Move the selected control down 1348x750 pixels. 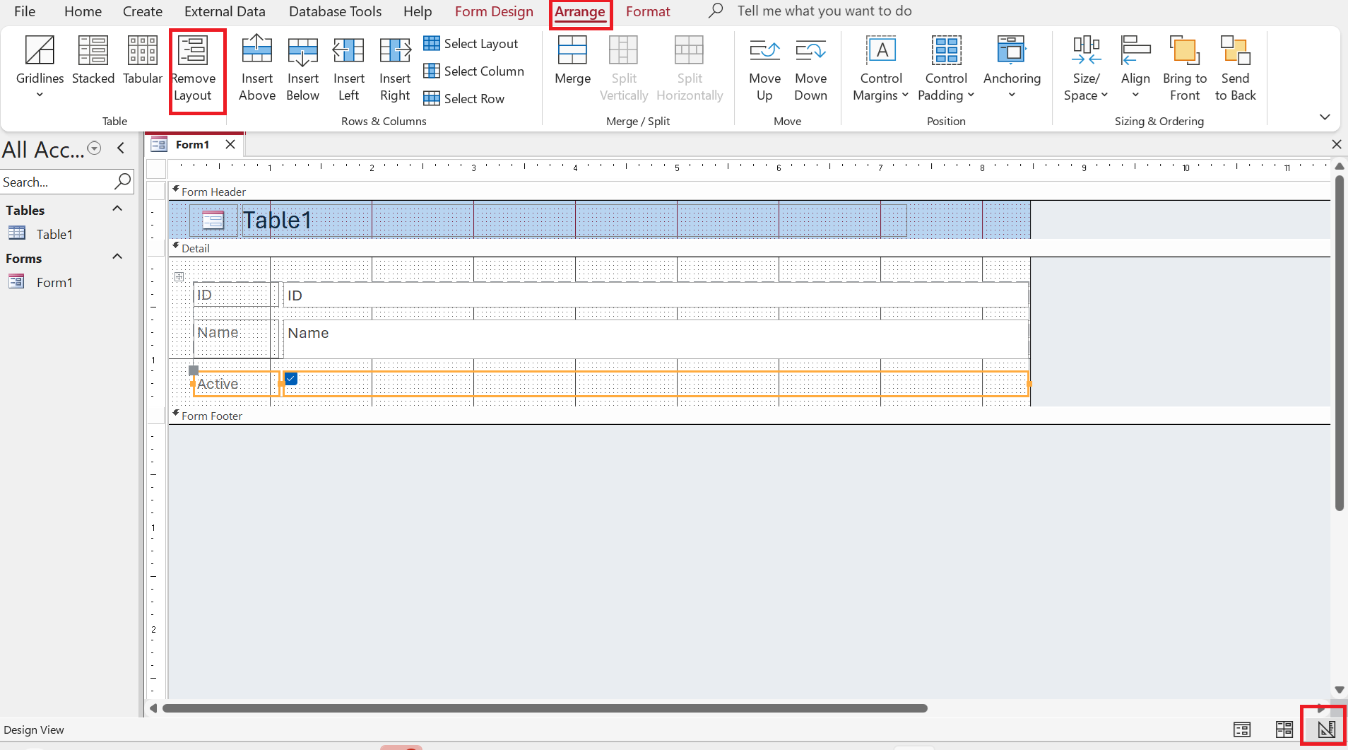click(x=810, y=69)
